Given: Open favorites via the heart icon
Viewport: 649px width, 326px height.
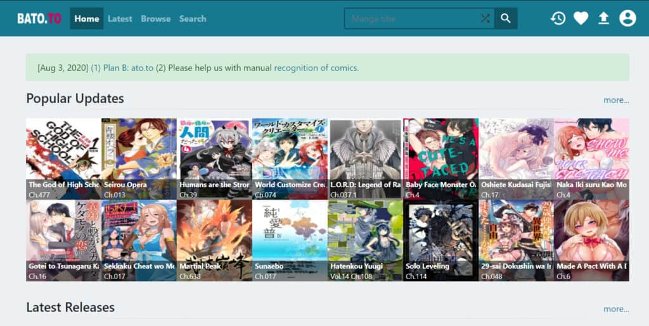Looking at the screenshot, I should pos(581,18).
